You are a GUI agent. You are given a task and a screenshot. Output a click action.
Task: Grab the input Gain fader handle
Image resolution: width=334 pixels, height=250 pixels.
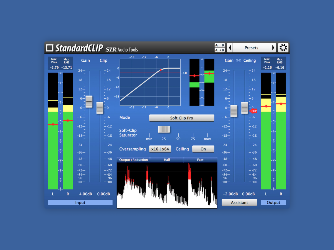coord(89,102)
